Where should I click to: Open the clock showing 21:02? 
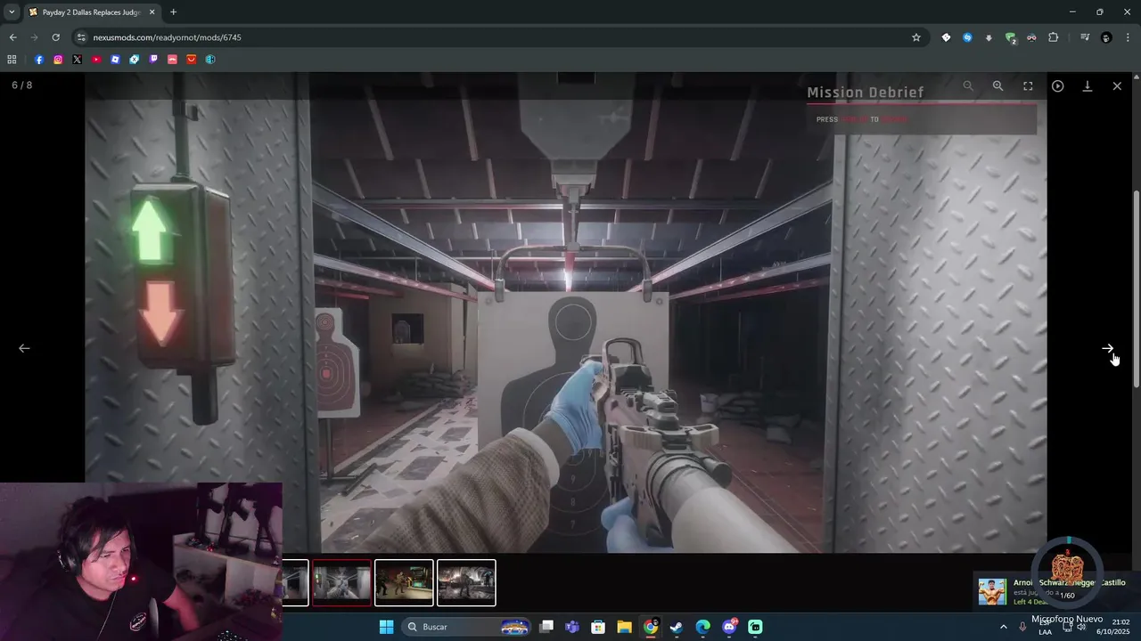point(1114,626)
